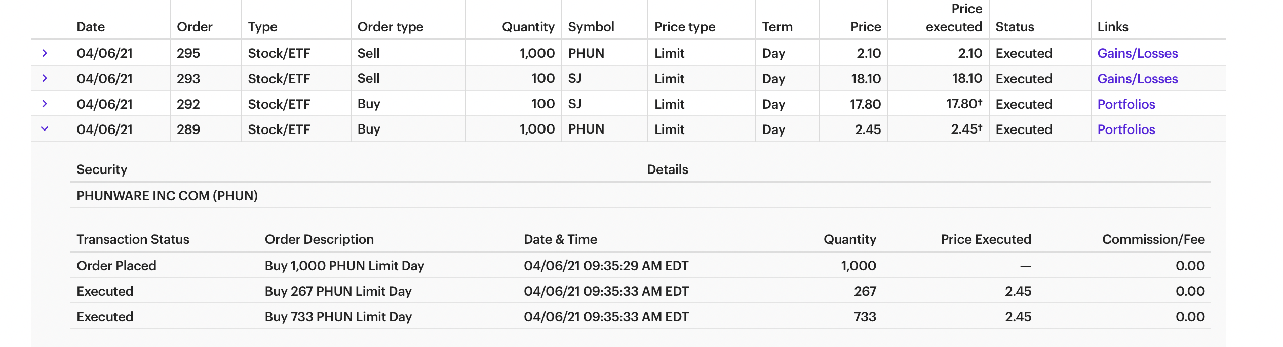Image resolution: width=1283 pixels, height=347 pixels.
Task: Expand order 293 SJ sell row
Action: (x=45, y=78)
